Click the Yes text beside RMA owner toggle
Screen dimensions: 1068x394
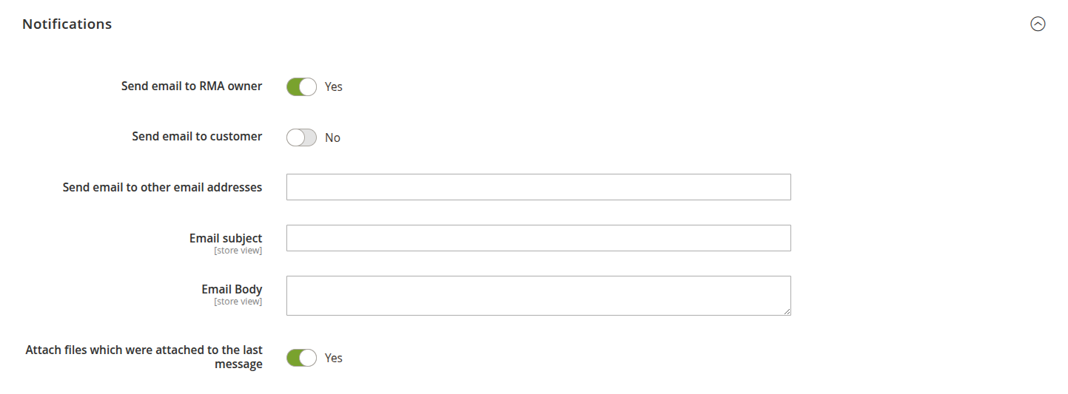[x=334, y=86]
